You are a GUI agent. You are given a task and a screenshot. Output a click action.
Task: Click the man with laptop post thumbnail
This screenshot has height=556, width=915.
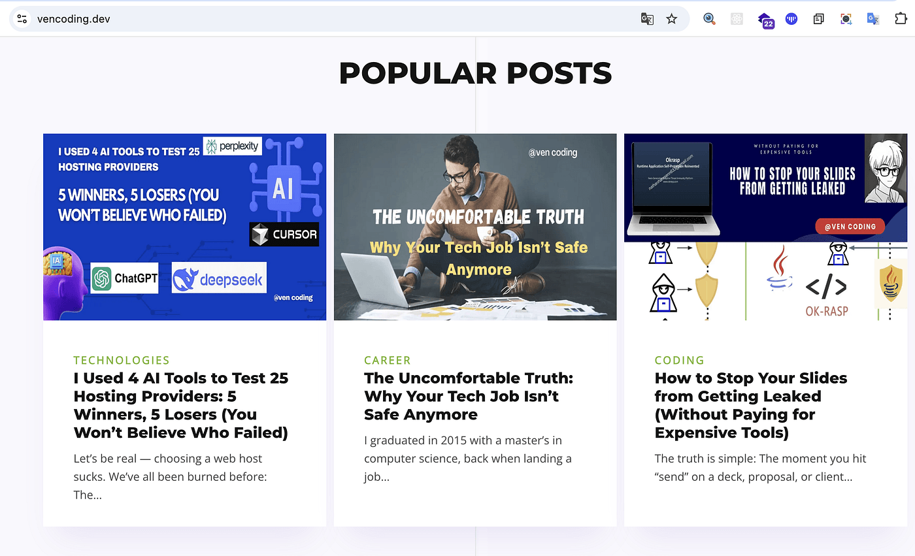pyautogui.click(x=475, y=227)
